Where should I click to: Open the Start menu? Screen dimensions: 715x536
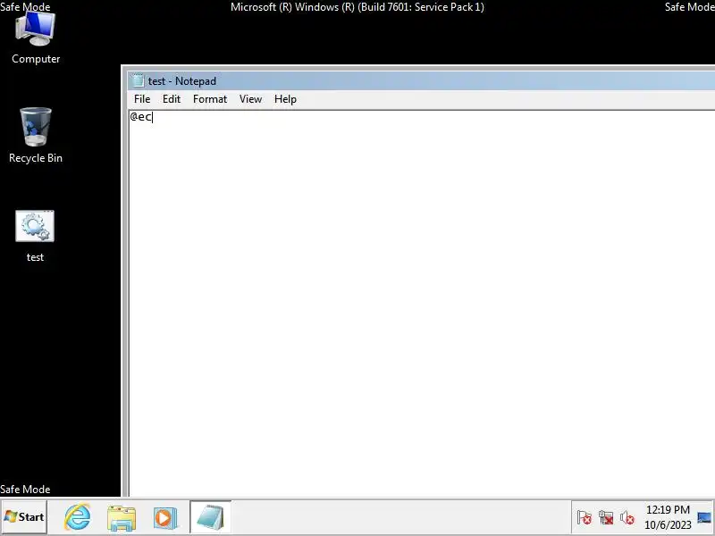pyautogui.click(x=24, y=517)
